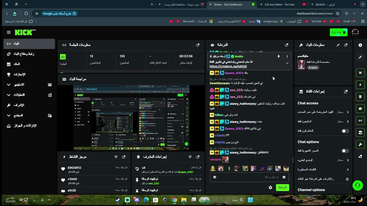
Task: Click the shield icon in the chat input
Action: [214, 177]
